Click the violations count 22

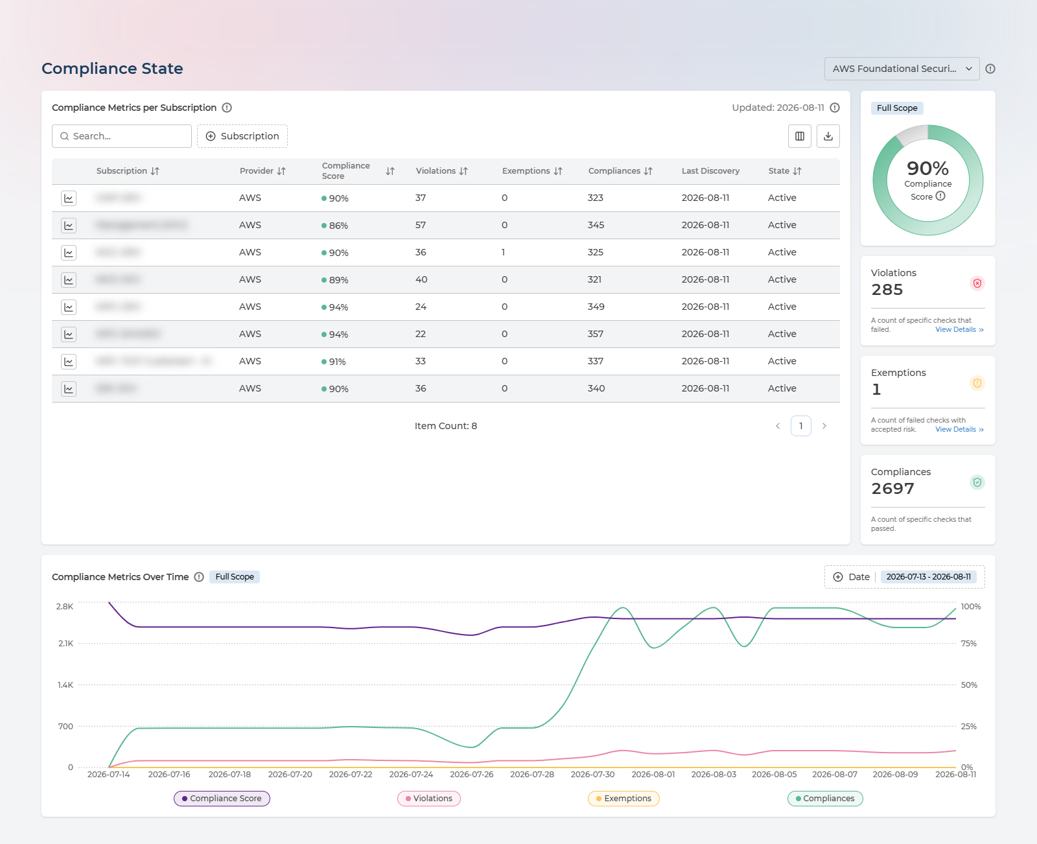(x=421, y=334)
